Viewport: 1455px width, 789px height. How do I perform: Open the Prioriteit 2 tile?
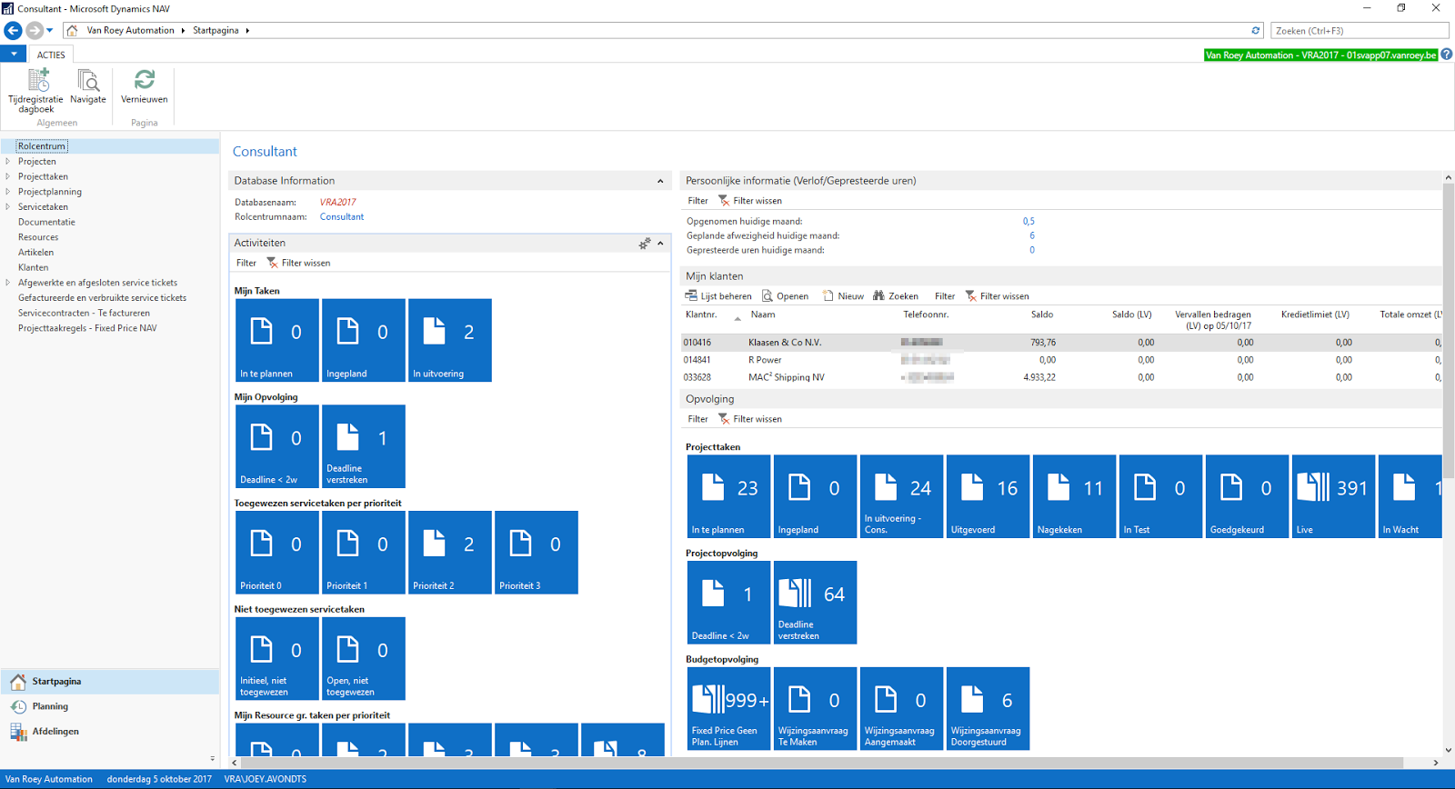coord(450,553)
